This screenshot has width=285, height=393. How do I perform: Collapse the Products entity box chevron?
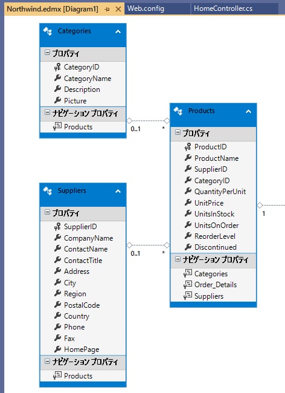[248, 111]
